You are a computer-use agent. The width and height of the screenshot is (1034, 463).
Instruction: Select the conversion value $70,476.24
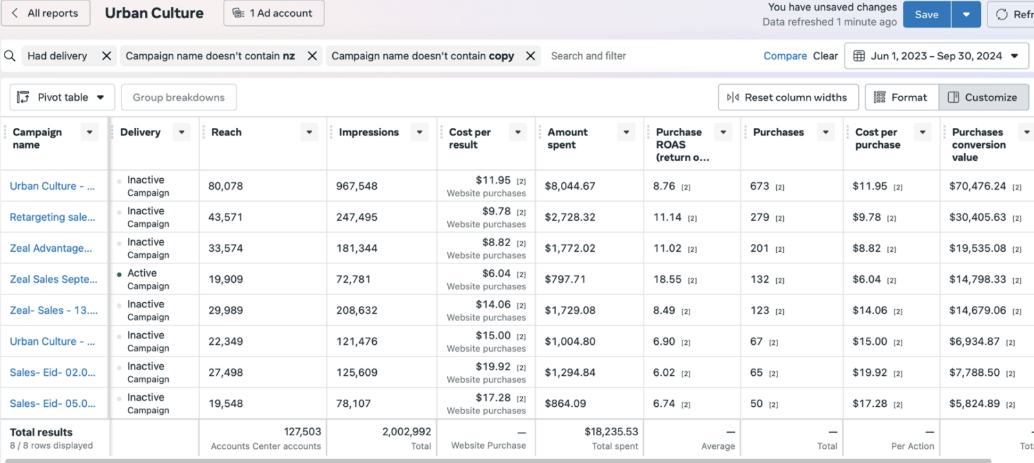click(978, 186)
